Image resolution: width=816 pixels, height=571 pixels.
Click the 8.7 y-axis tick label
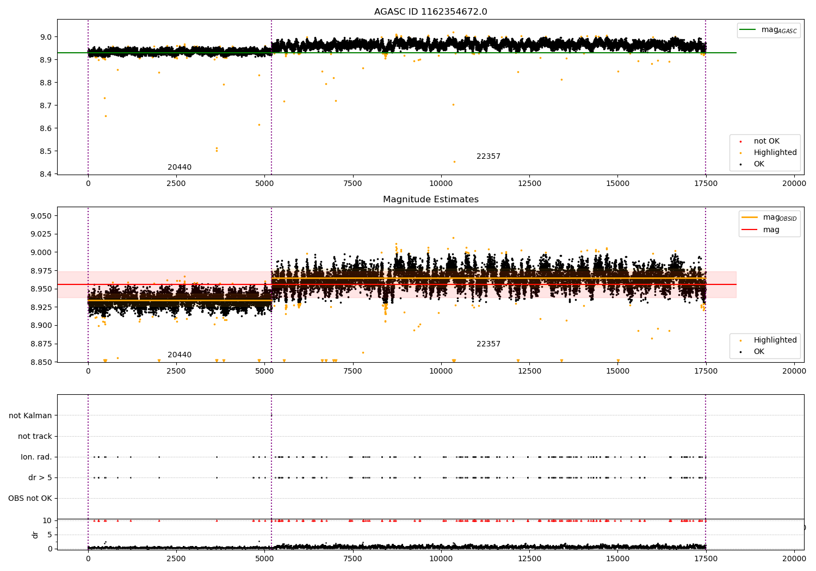tap(46, 105)
